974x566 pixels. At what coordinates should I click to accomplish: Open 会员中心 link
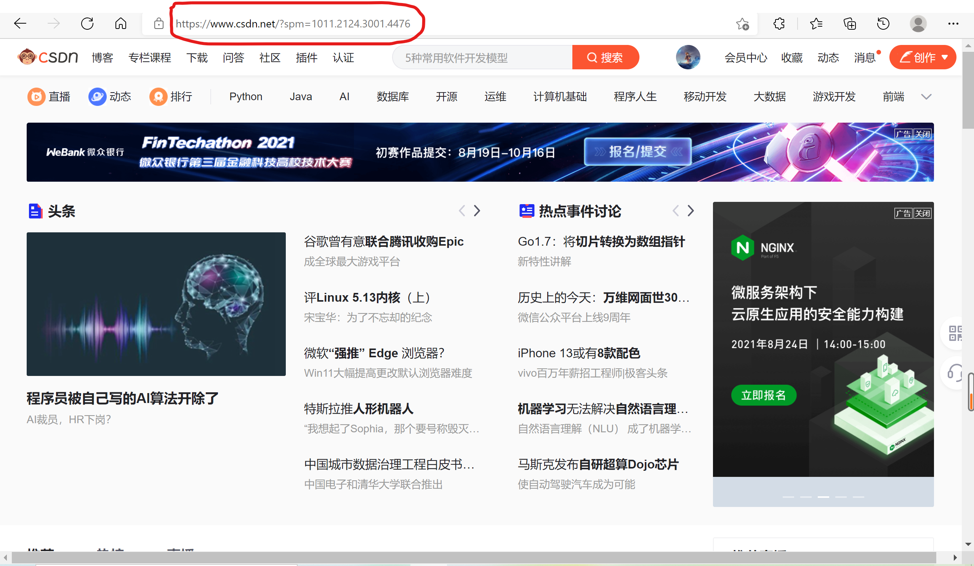pos(746,58)
